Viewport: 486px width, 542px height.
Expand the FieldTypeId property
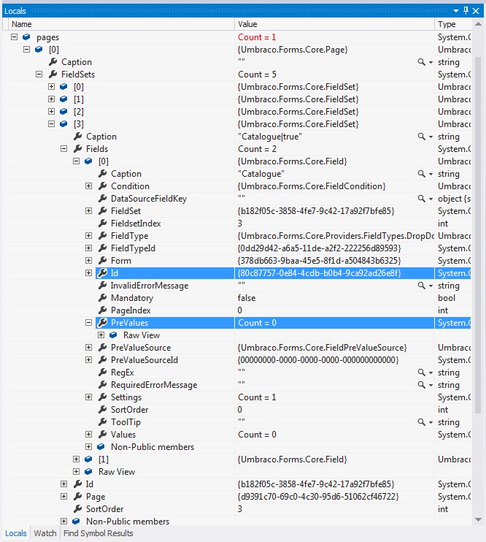tap(89, 248)
